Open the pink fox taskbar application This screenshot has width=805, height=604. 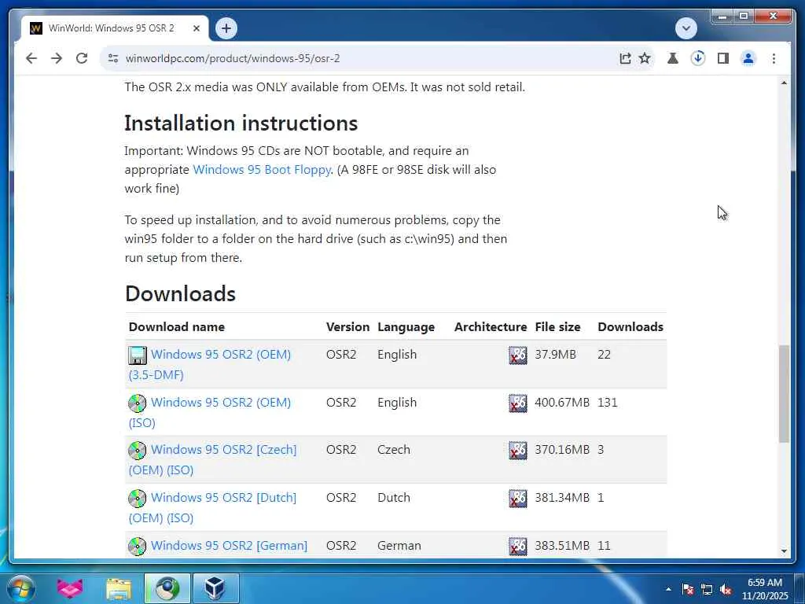click(x=70, y=588)
